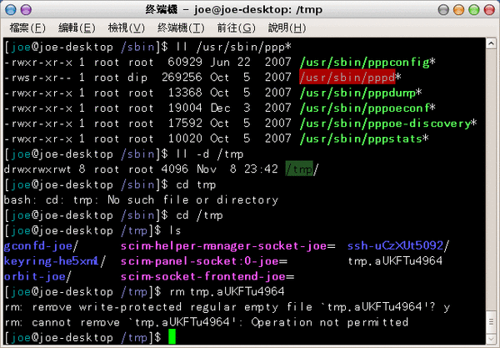Click the /usr/sbin/pppstats file name
Viewport: 500px width, 348px height.
pos(361,139)
